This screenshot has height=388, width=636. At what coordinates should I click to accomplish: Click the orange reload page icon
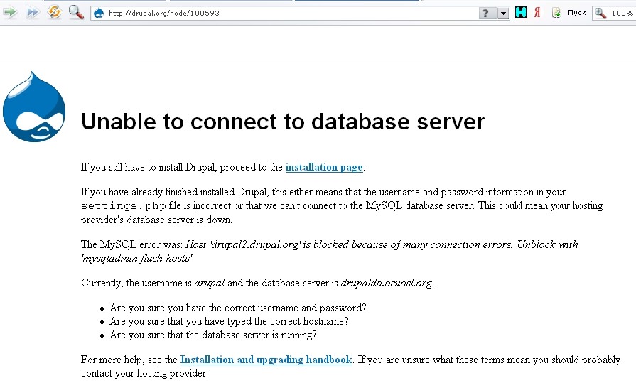54,12
